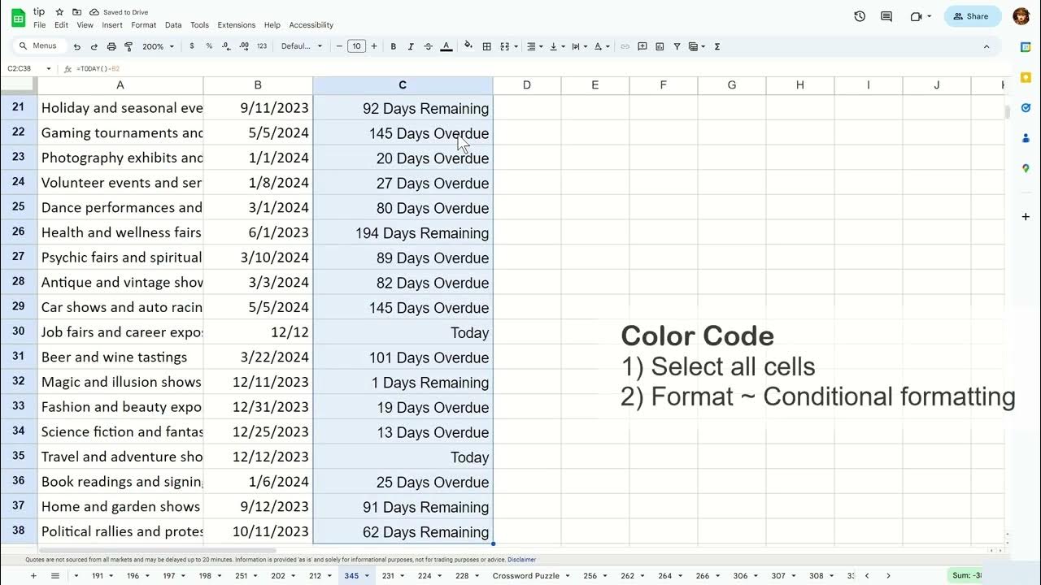1041x585 pixels.
Task: Select the fill color tool
Action: click(x=468, y=46)
